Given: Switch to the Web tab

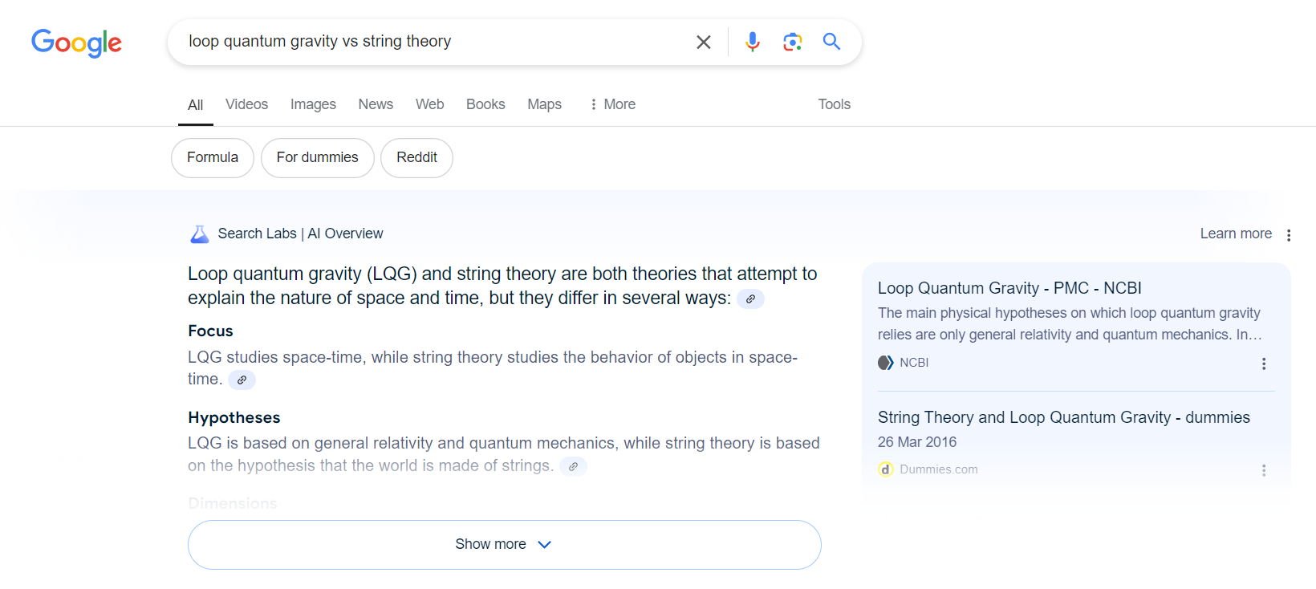Looking at the screenshot, I should [x=429, y=104].
